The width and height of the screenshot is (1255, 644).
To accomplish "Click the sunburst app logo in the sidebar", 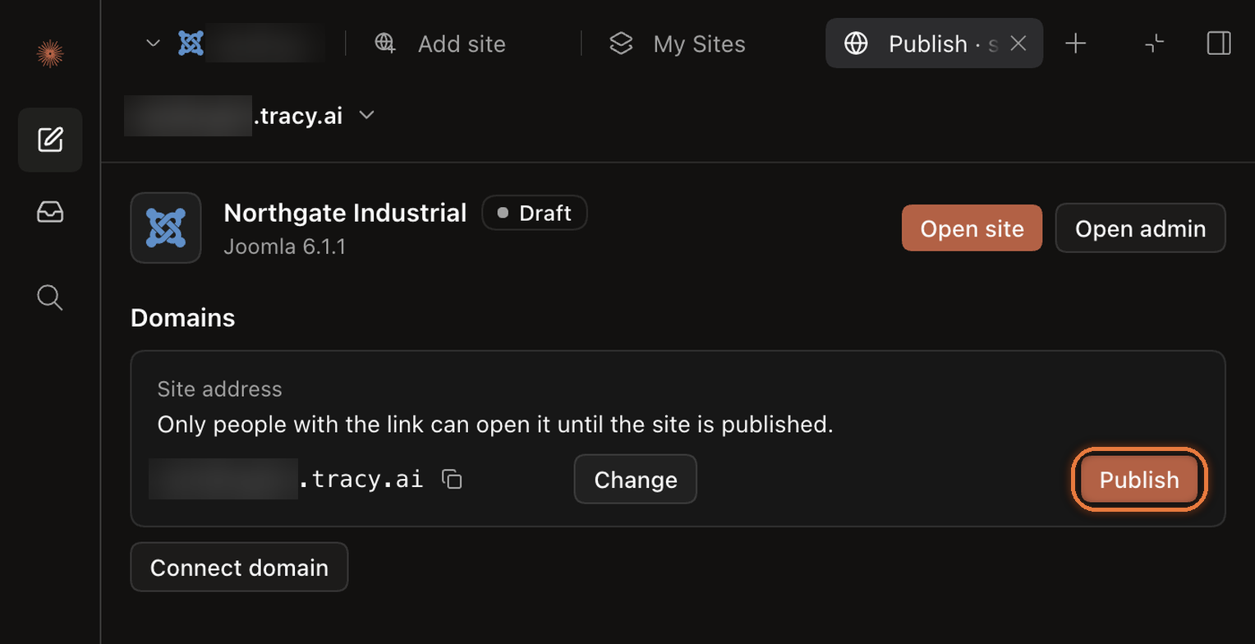I will 50,54.
